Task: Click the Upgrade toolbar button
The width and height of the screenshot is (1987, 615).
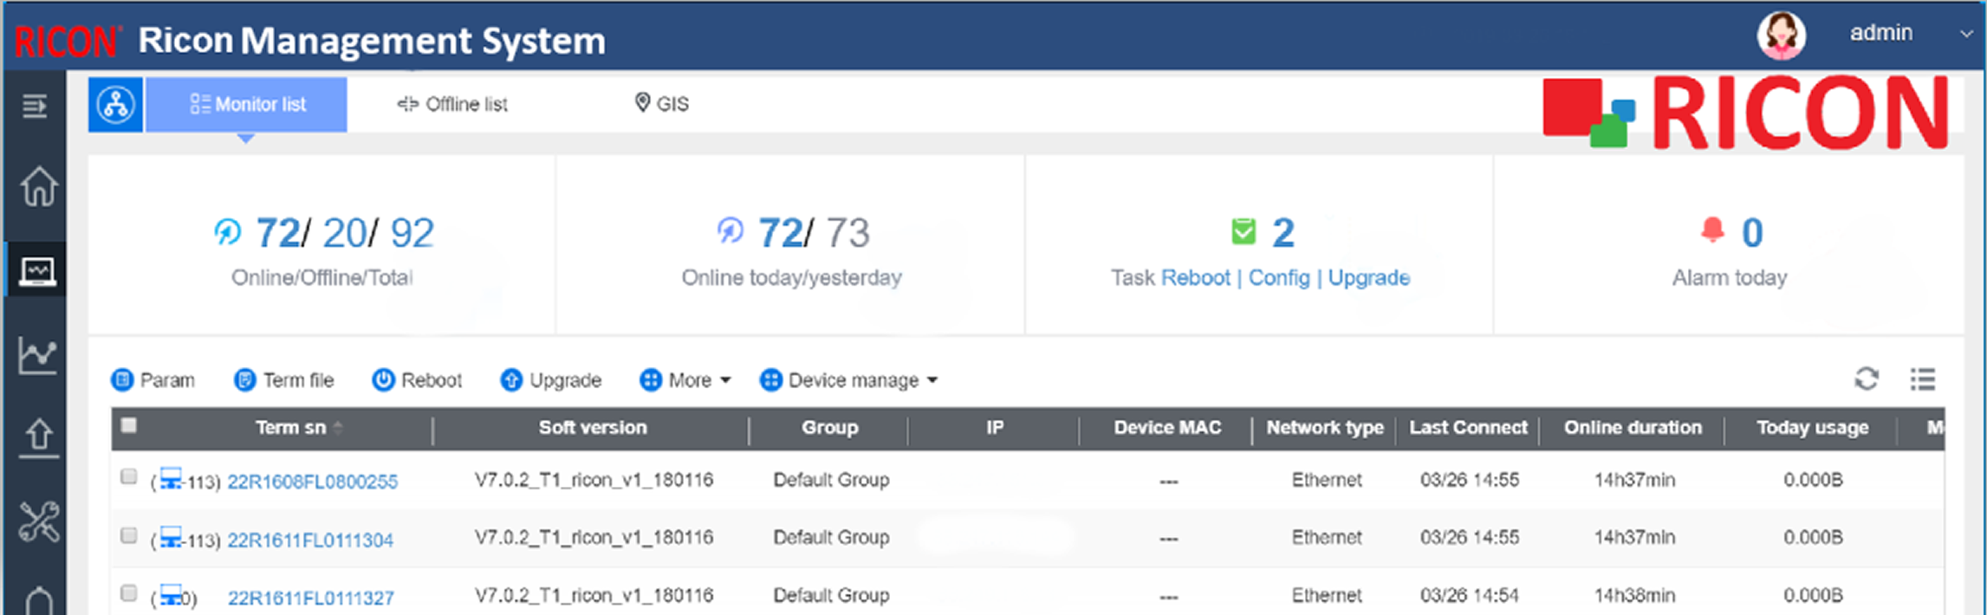Action: tap(550, 380)
